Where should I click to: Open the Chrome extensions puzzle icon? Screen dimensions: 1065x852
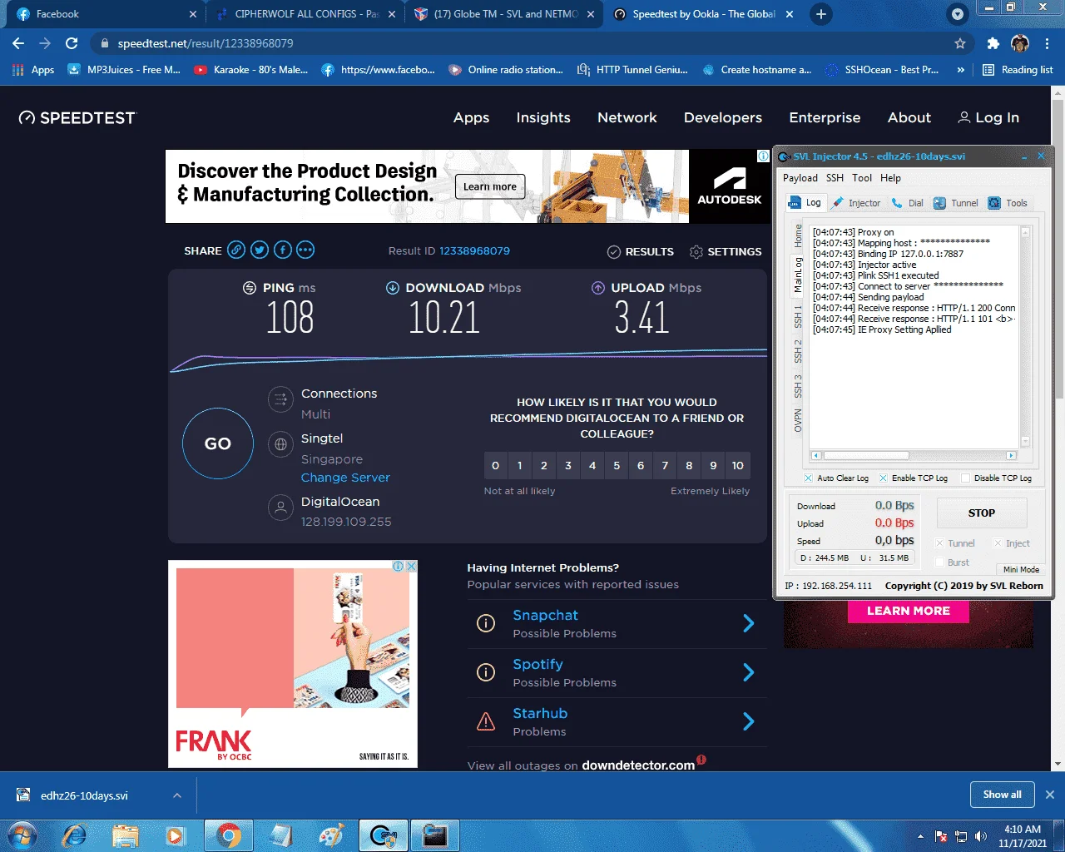(993, 43)
